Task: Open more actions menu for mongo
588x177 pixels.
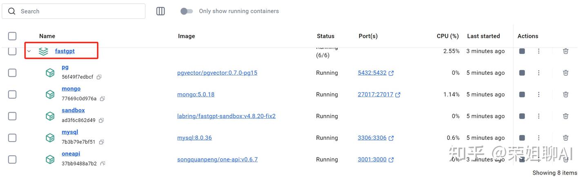Action: tap(539, 94)
